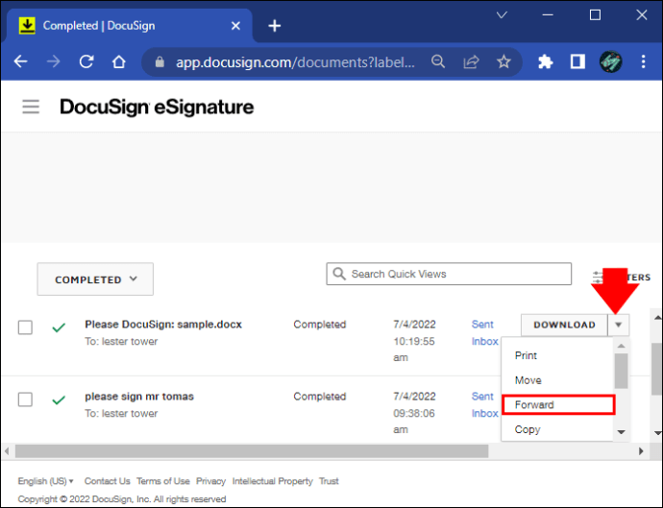Close the Completed | DocuSign tab

click(x=236, y=26)
